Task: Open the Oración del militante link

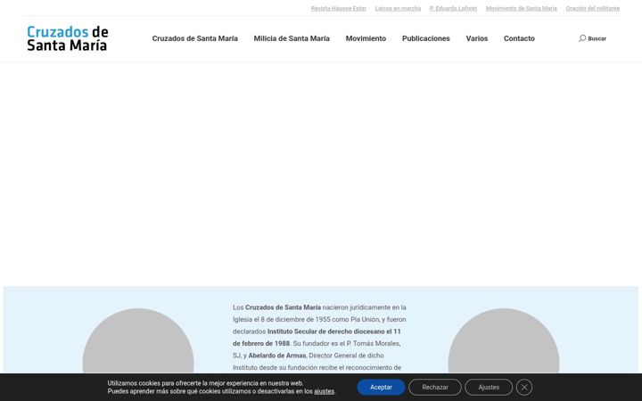Action: click(x=592, y=8)
